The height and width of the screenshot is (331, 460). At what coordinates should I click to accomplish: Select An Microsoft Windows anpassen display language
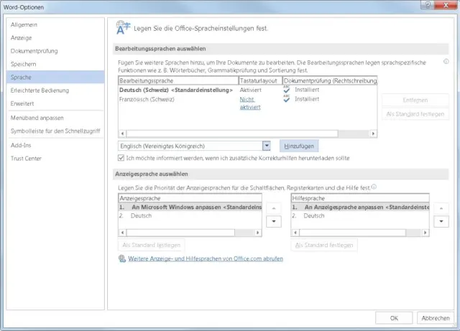190,207
